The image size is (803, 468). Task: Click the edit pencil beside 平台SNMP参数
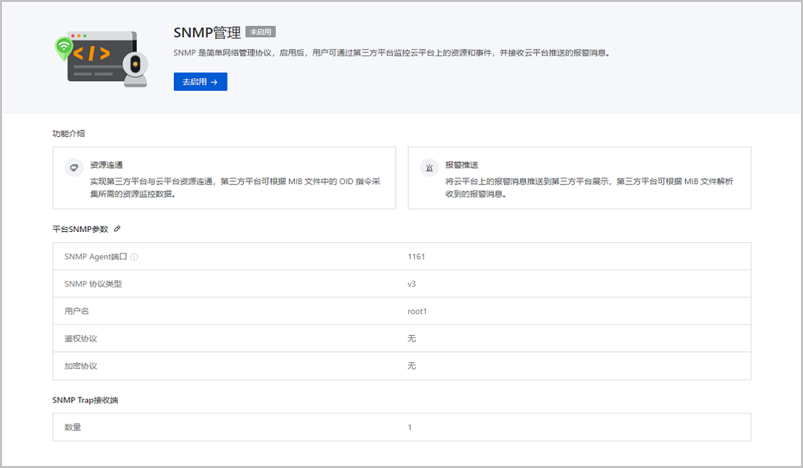tap(118, 229)
